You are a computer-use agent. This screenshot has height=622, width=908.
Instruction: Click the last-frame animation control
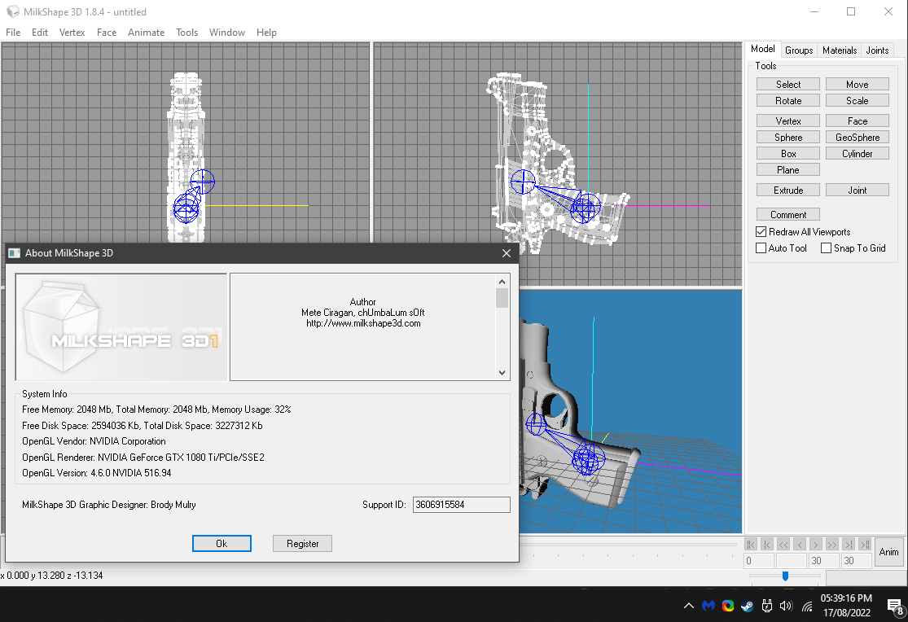point(865,544)
